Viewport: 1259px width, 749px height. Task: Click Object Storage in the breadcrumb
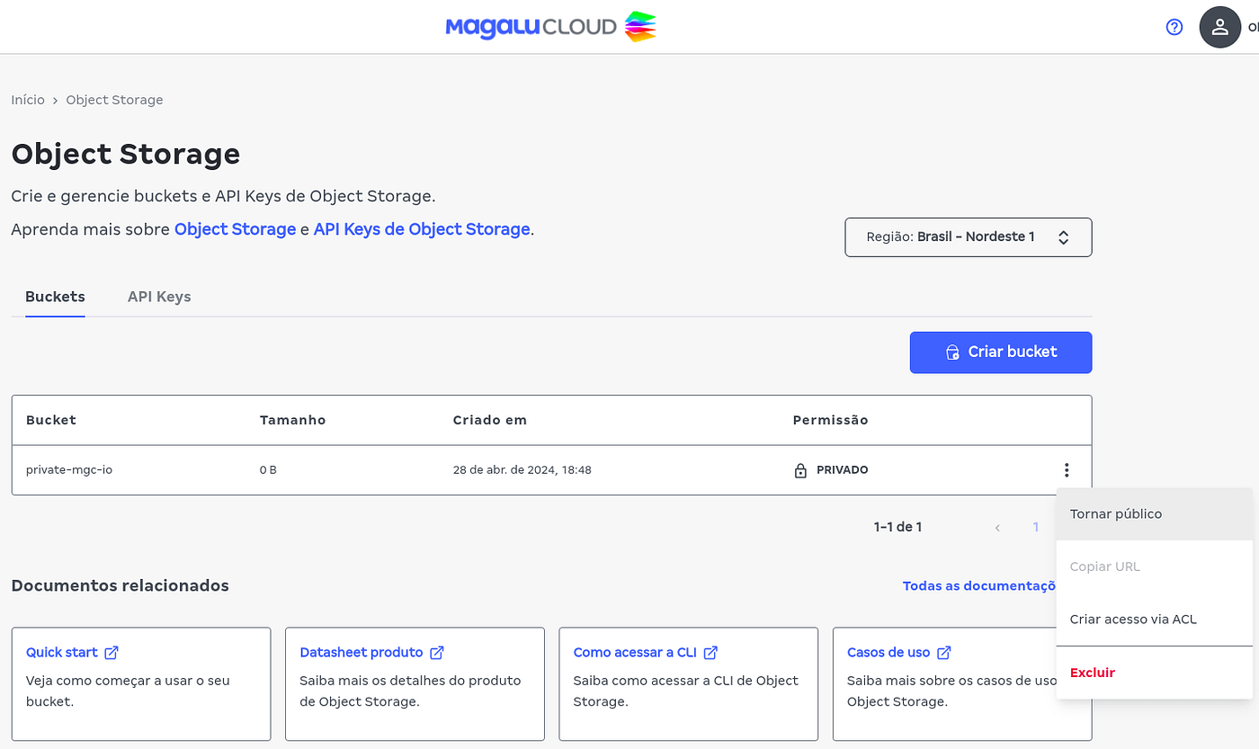click(114, 100)
